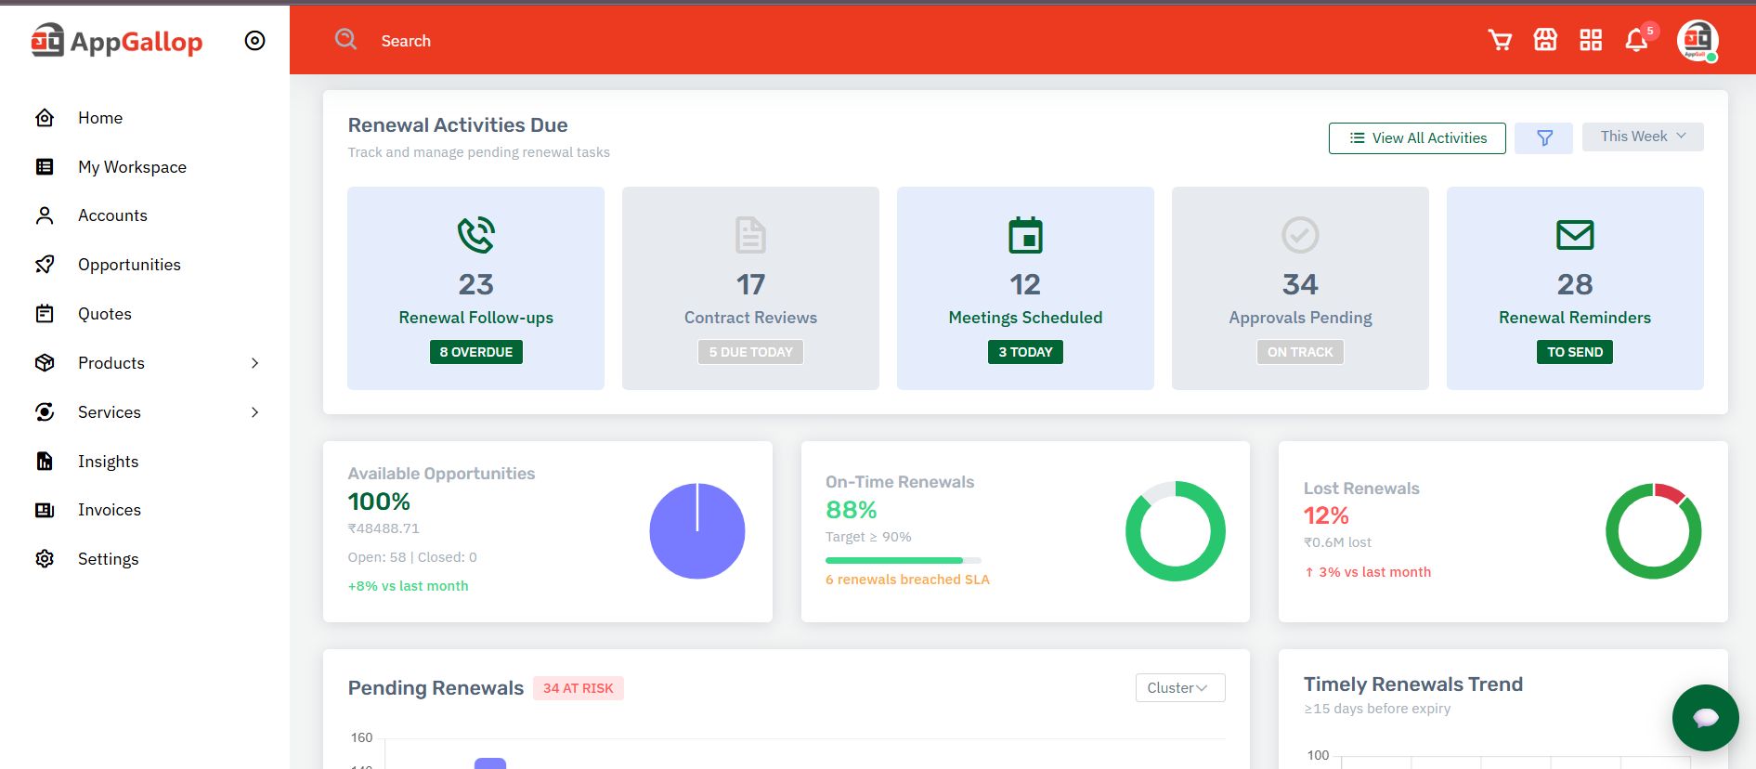Click View All Activities button

pyautogui.click(x=1417, y=138)
